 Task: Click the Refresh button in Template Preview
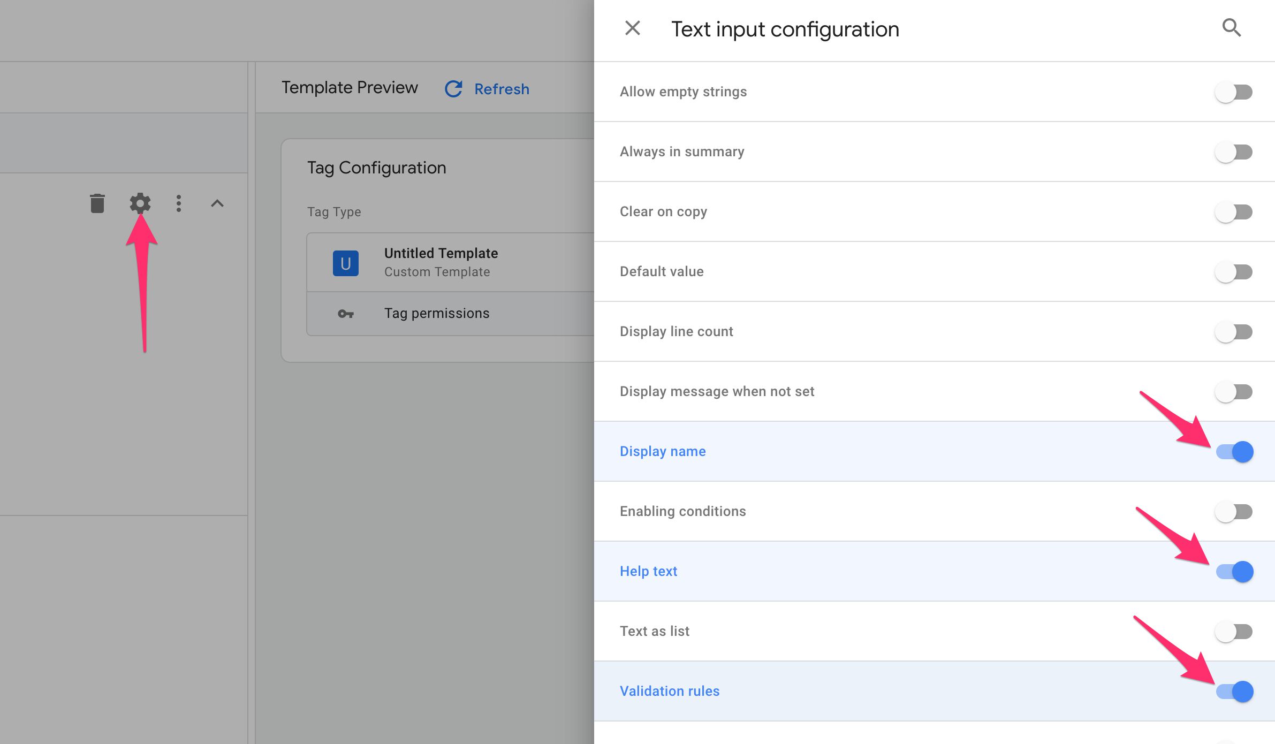486,88
